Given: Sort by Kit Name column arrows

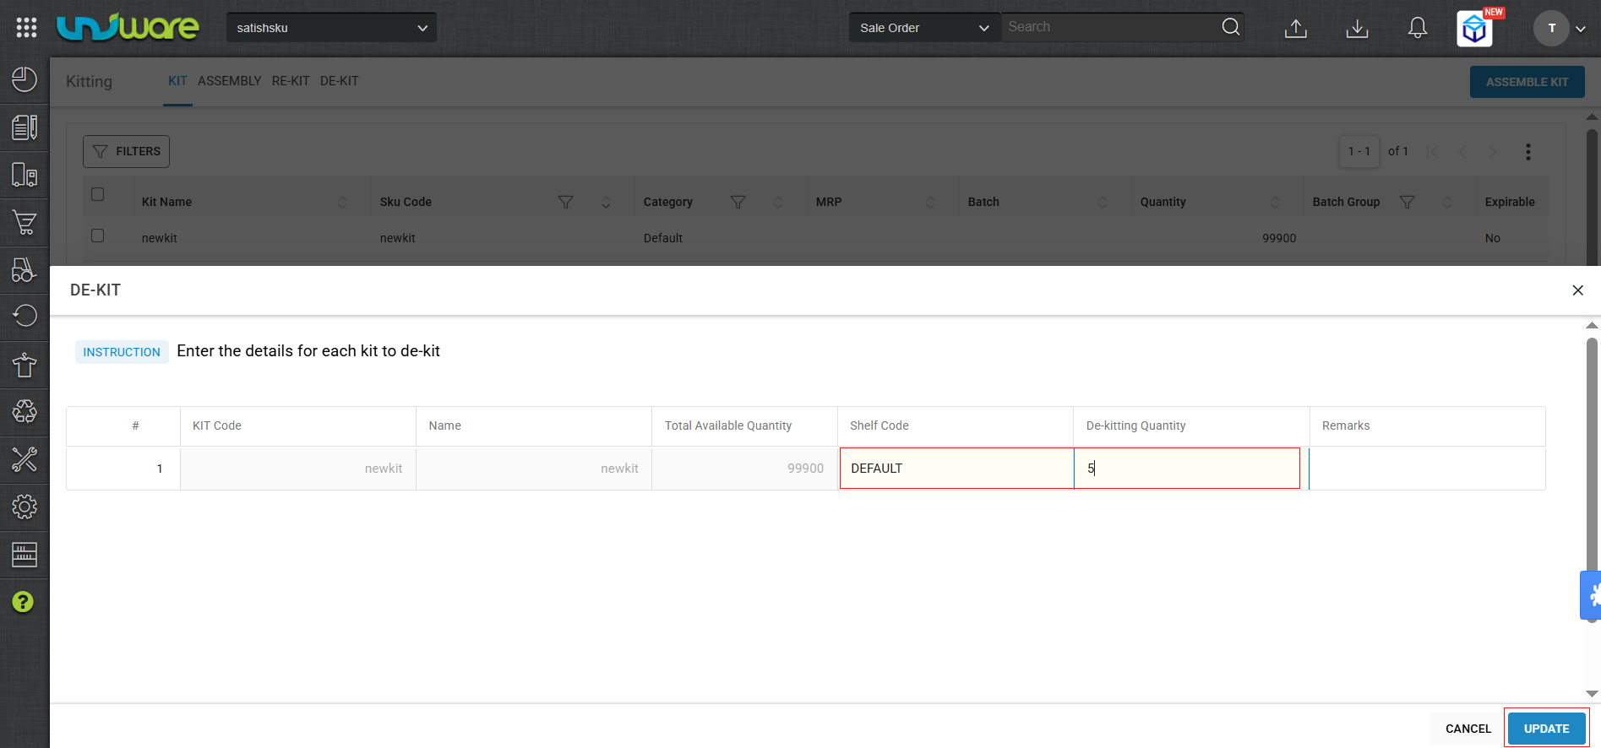Looking at the screenshot, I should 342,202.
